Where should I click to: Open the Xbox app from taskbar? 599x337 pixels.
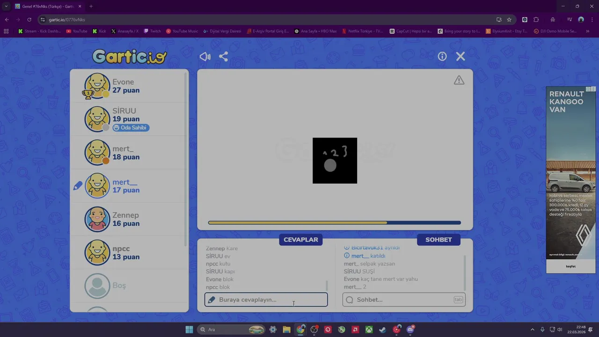(369, 330)
